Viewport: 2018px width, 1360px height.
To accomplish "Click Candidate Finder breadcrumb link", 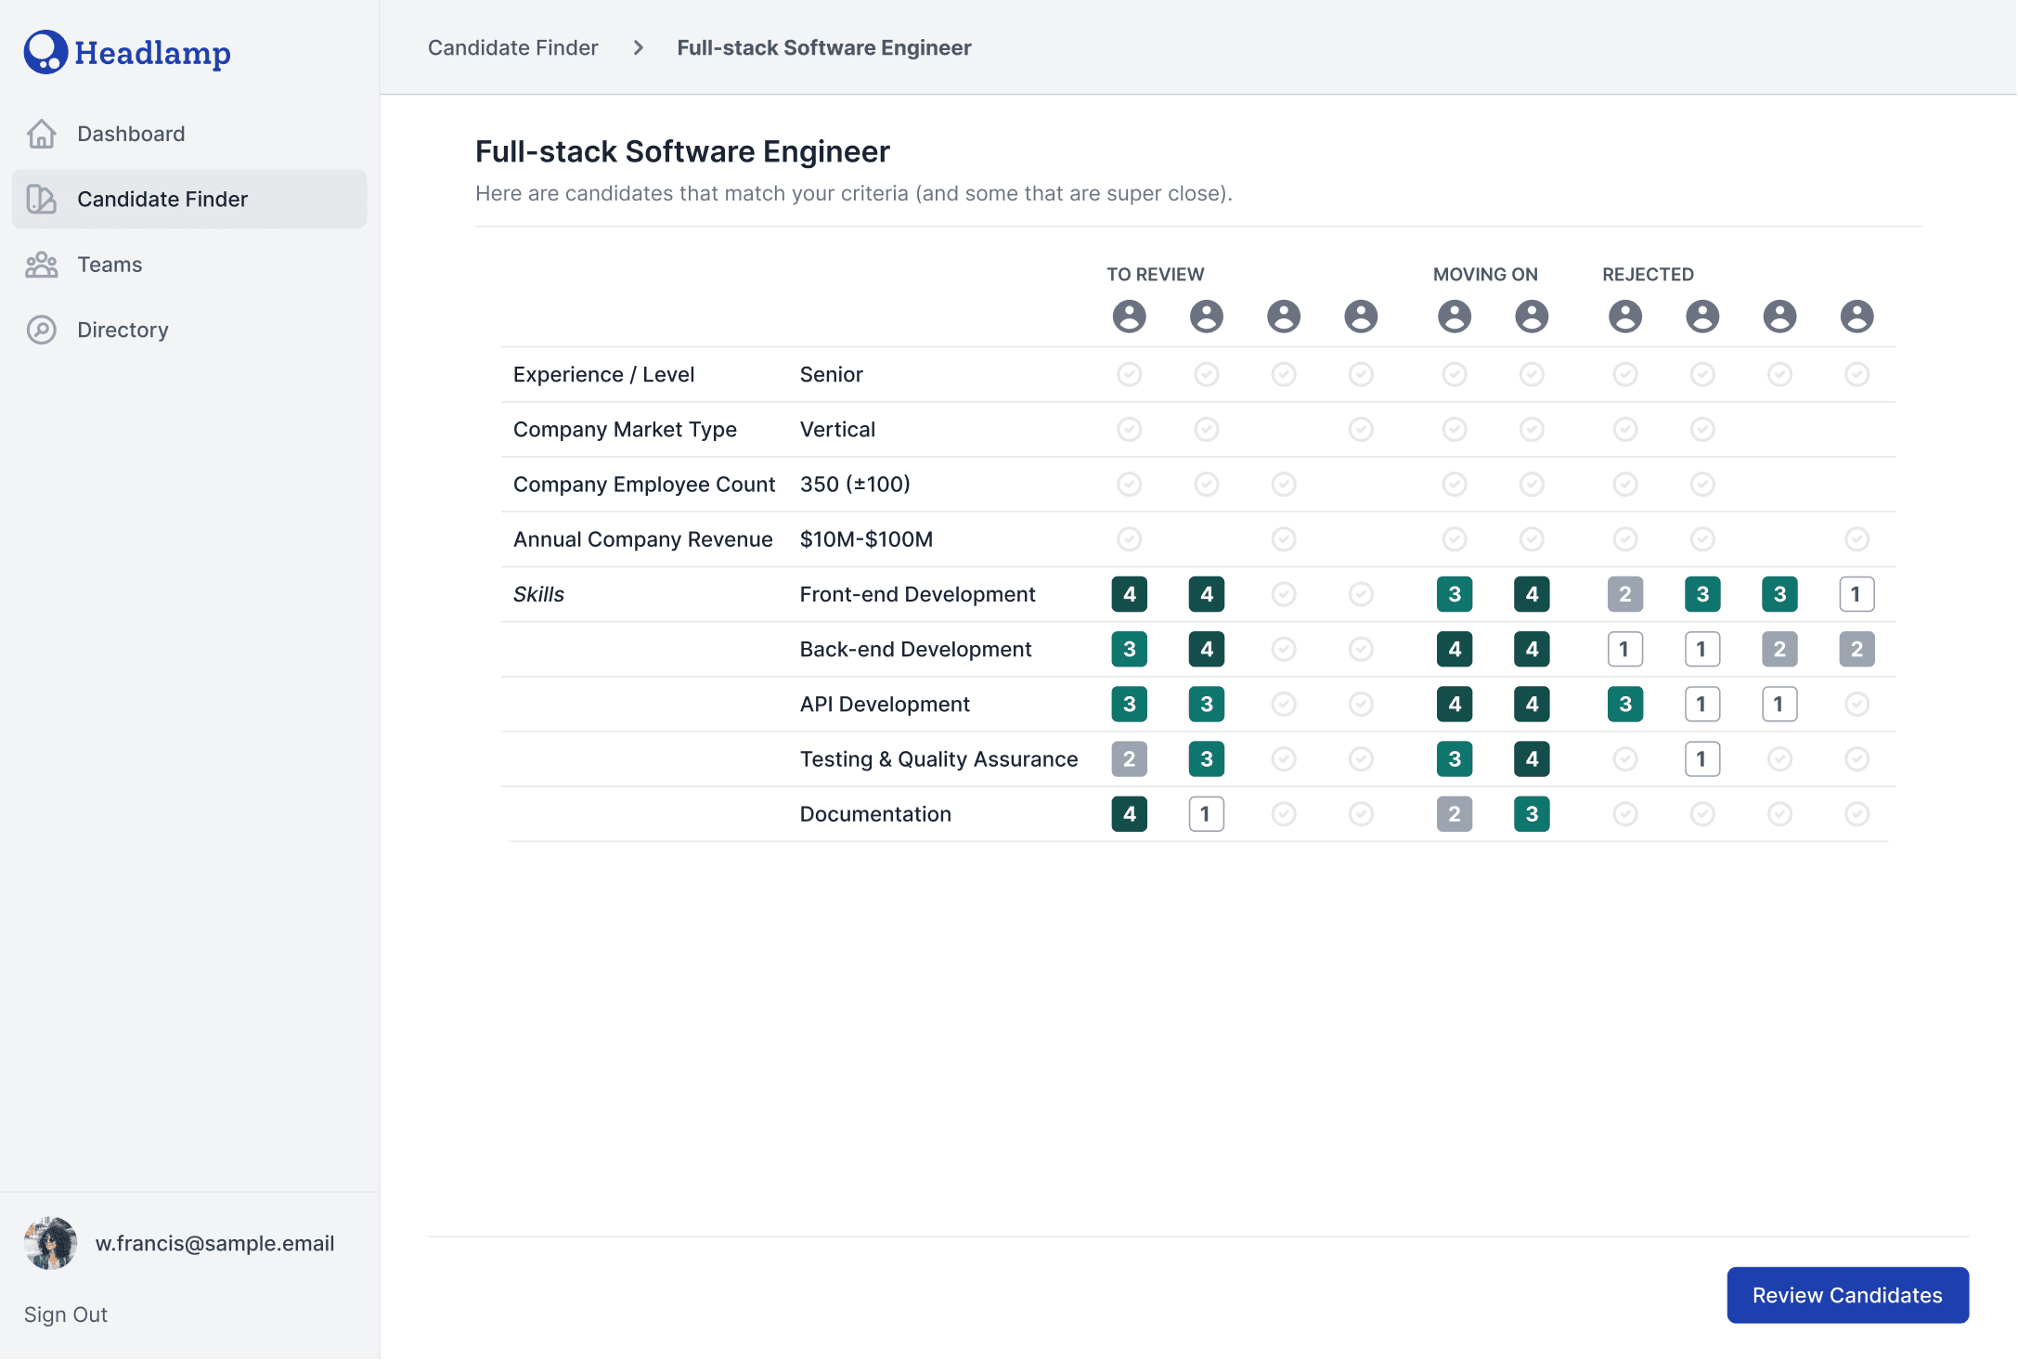I will tap(512, 47).
